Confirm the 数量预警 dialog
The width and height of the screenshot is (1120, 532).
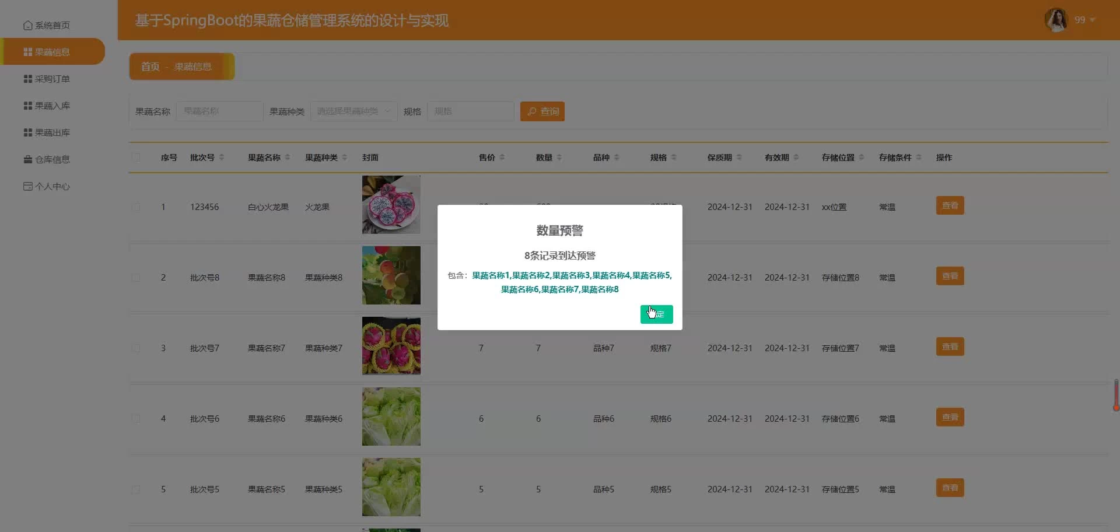pos(656,314)
